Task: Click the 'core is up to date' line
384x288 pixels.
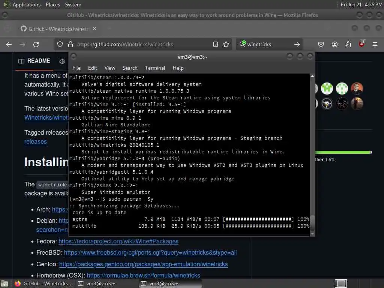Action: click(99, 213)
